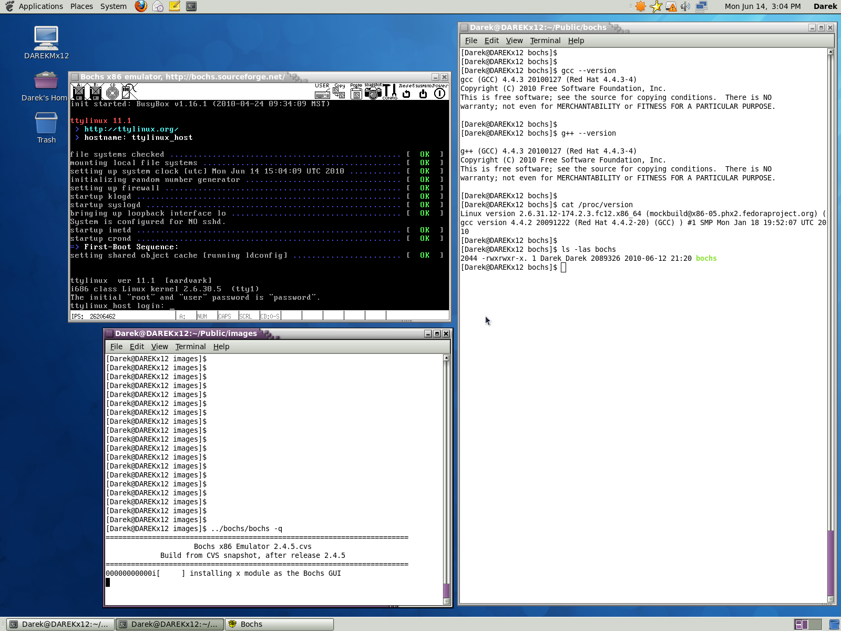The width and height of the screenshot is (841, 631).
Task: Open the volume speaker control
Action: (x=685, y=6)
